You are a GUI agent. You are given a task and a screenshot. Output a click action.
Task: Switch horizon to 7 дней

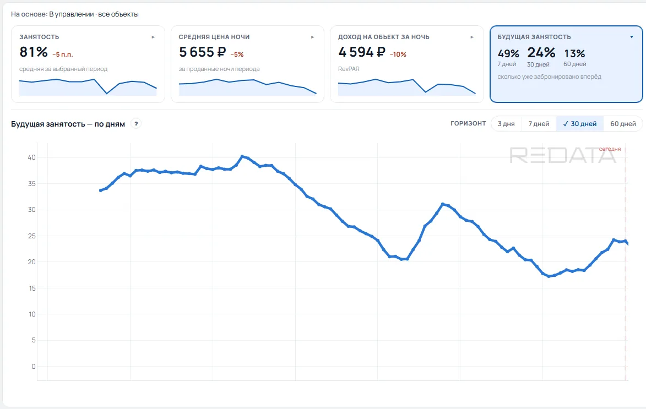click(539, 123)
